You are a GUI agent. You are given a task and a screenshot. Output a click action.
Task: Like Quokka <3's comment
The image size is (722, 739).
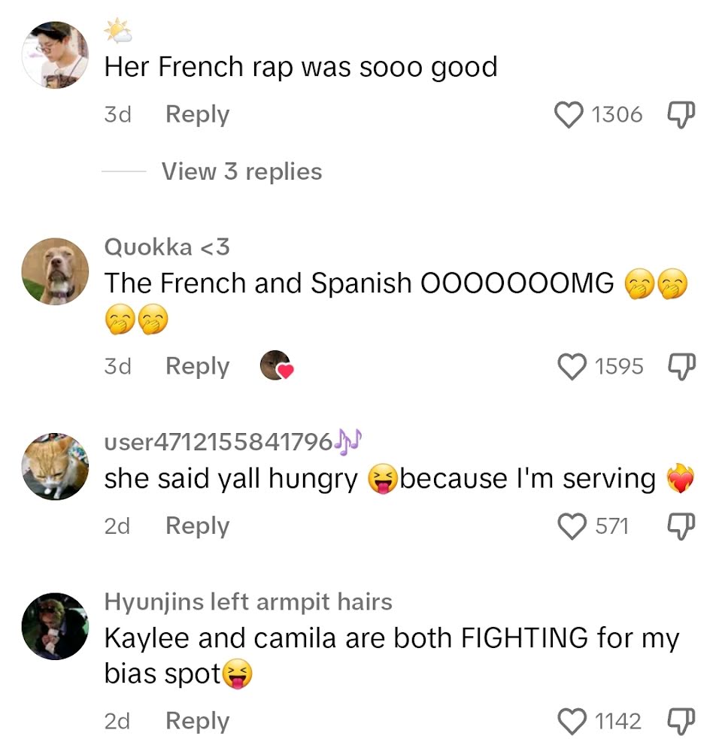[572, 367]
